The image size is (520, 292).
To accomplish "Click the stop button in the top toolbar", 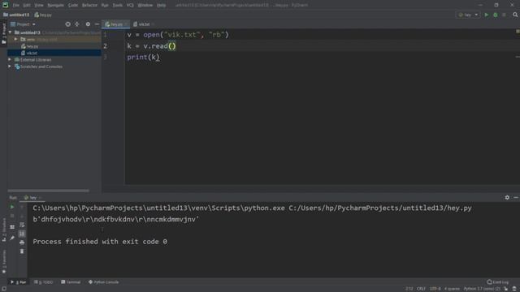I will (504, 15).
